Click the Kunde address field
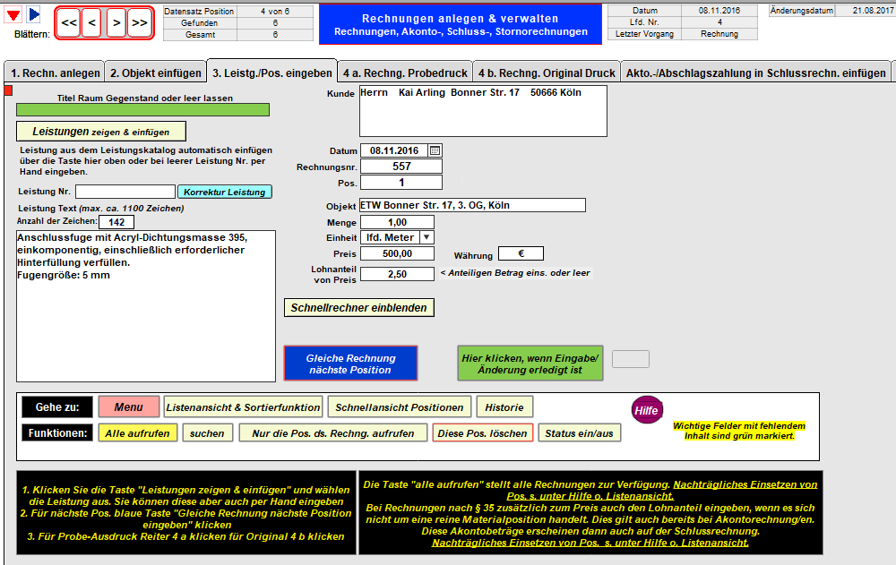The height and width of the screenshot is (565, 896). click(483, 111)
